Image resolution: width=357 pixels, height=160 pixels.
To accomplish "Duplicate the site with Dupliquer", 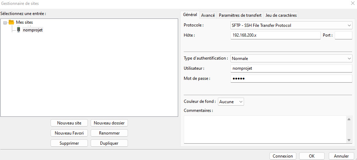I will (x=109, y=143).
